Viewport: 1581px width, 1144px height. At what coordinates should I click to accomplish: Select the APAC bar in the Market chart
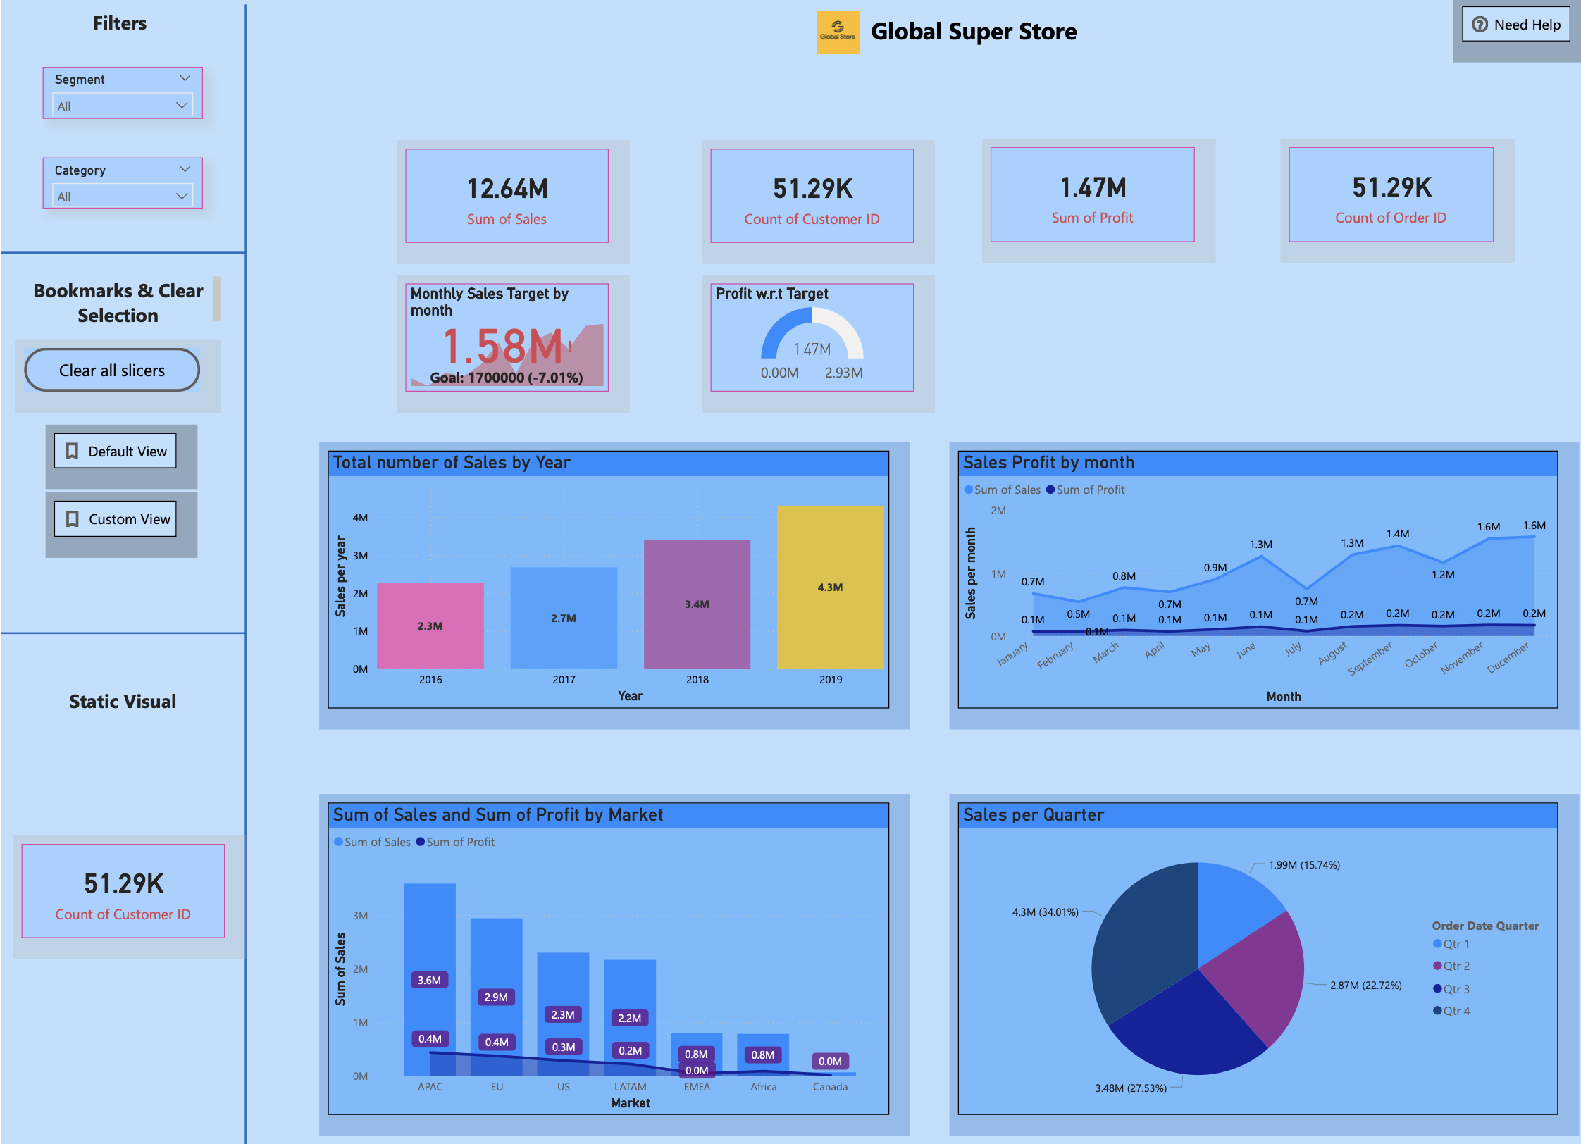click(430, 937)
